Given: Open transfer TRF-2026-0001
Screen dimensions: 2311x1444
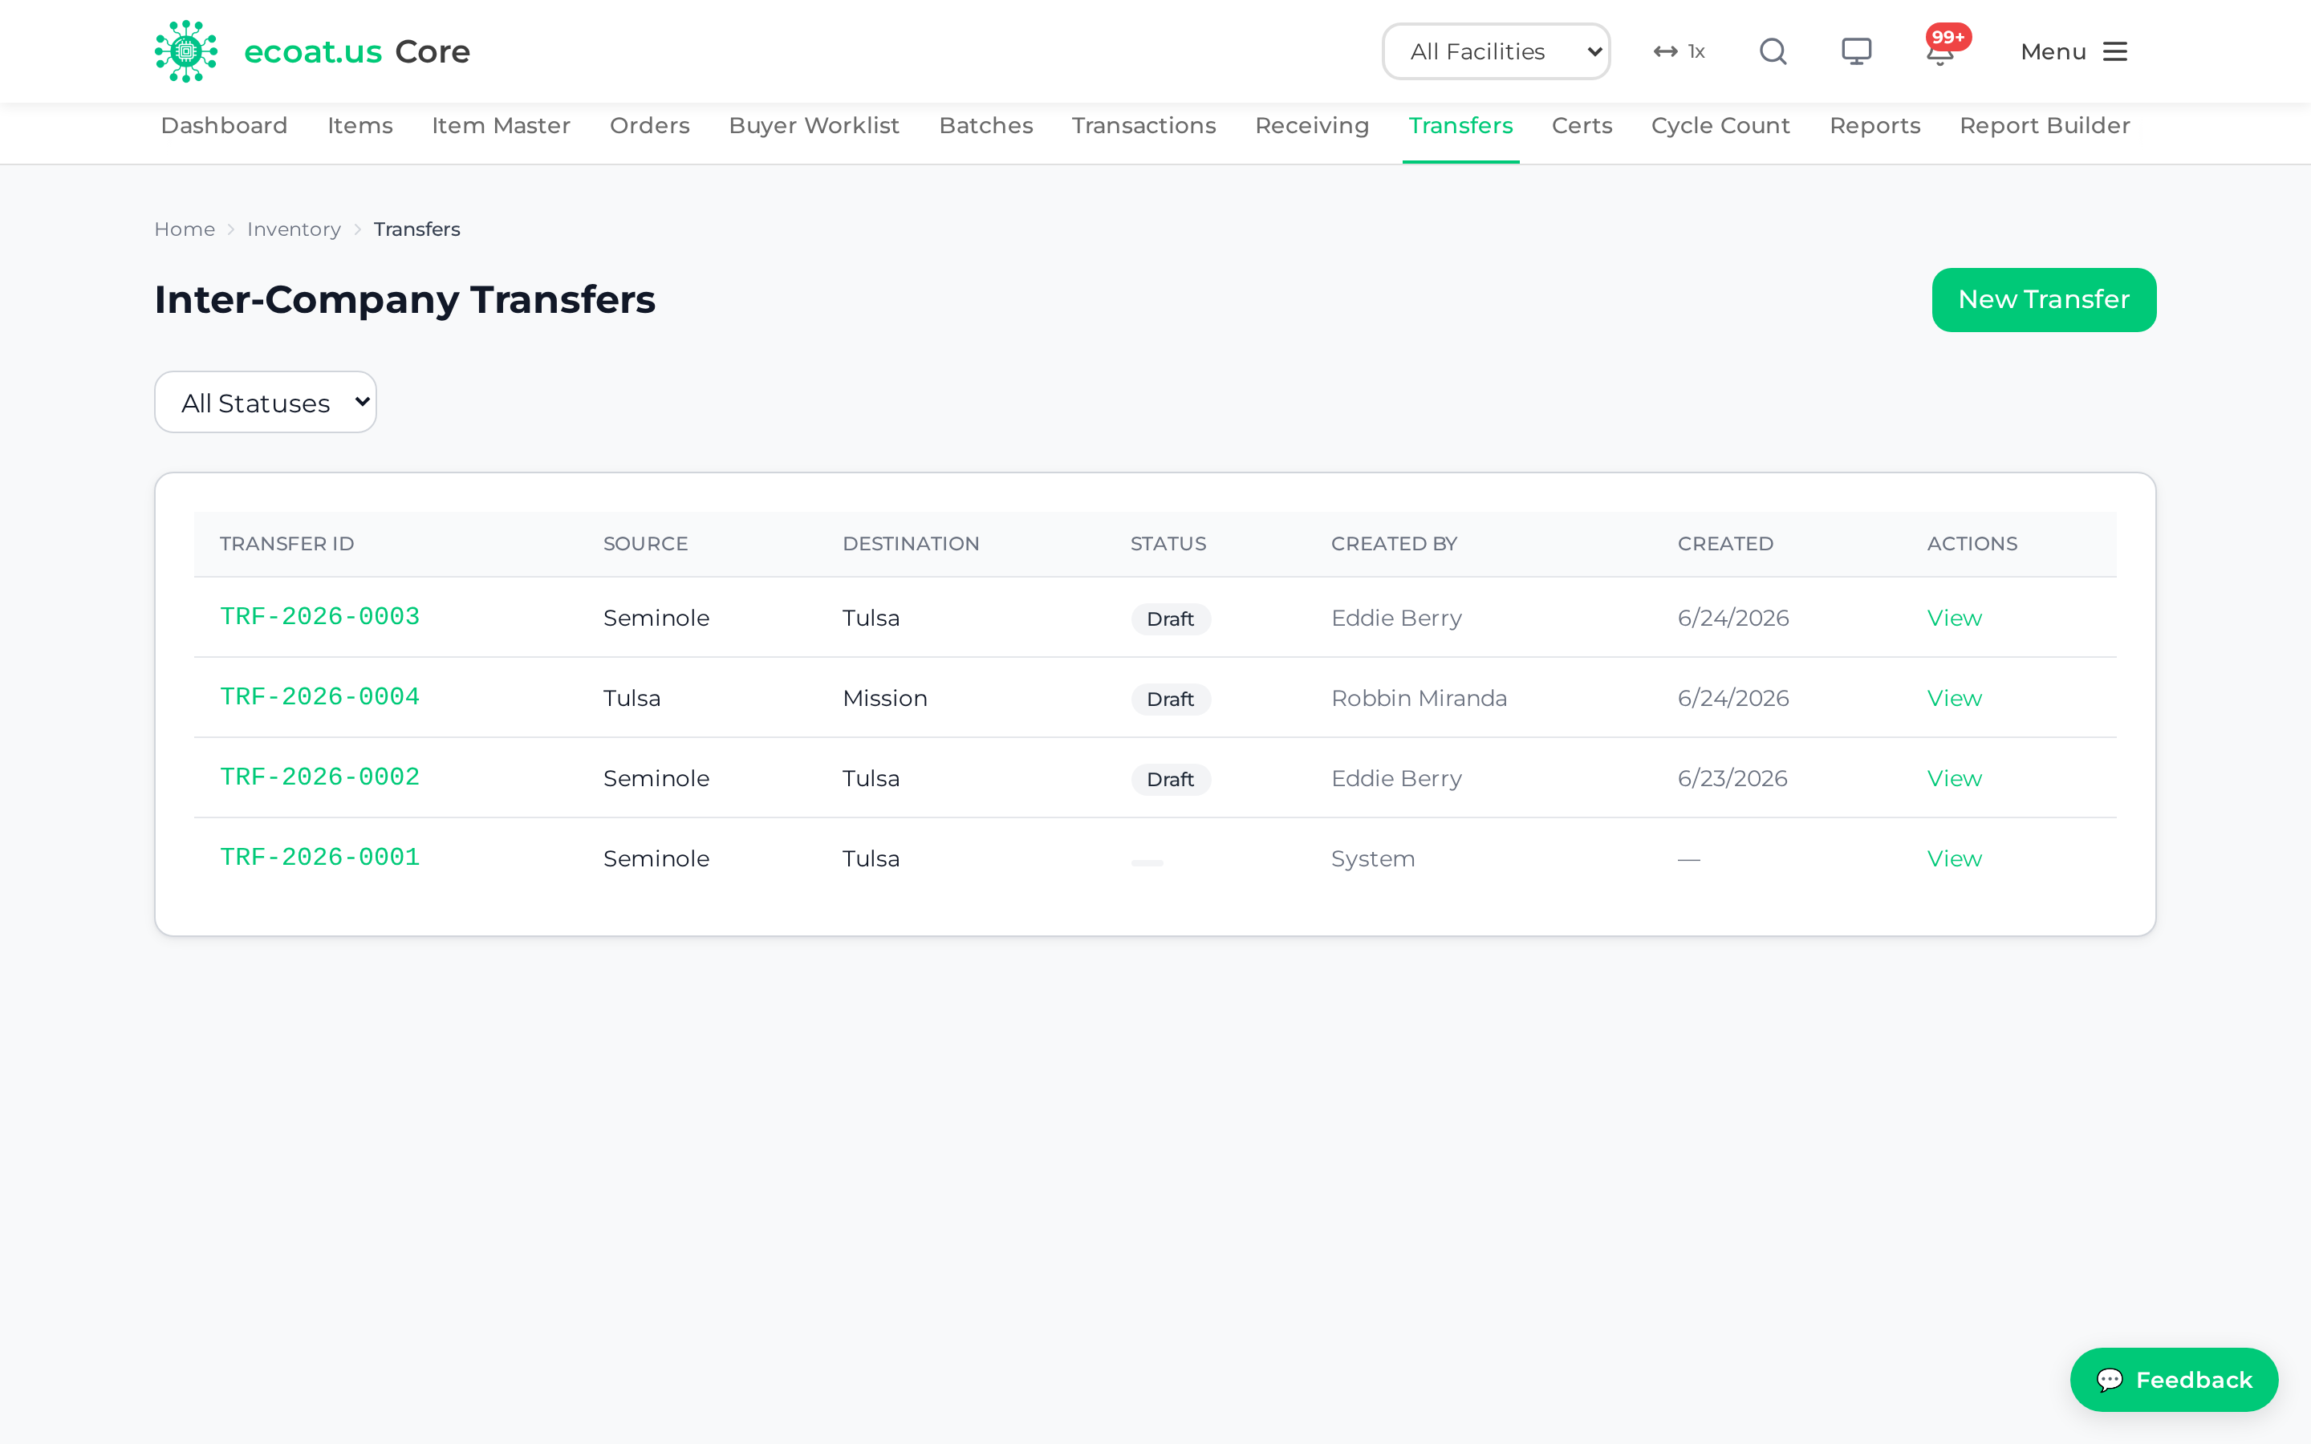Looking at the screenshot, I should [x=320, y=857].
